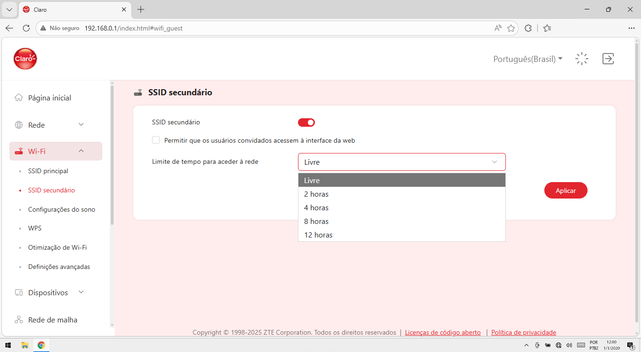This screenshot has height=352, width=641.
Task: Open File Explorer from the taskbar
Action: 25,345
